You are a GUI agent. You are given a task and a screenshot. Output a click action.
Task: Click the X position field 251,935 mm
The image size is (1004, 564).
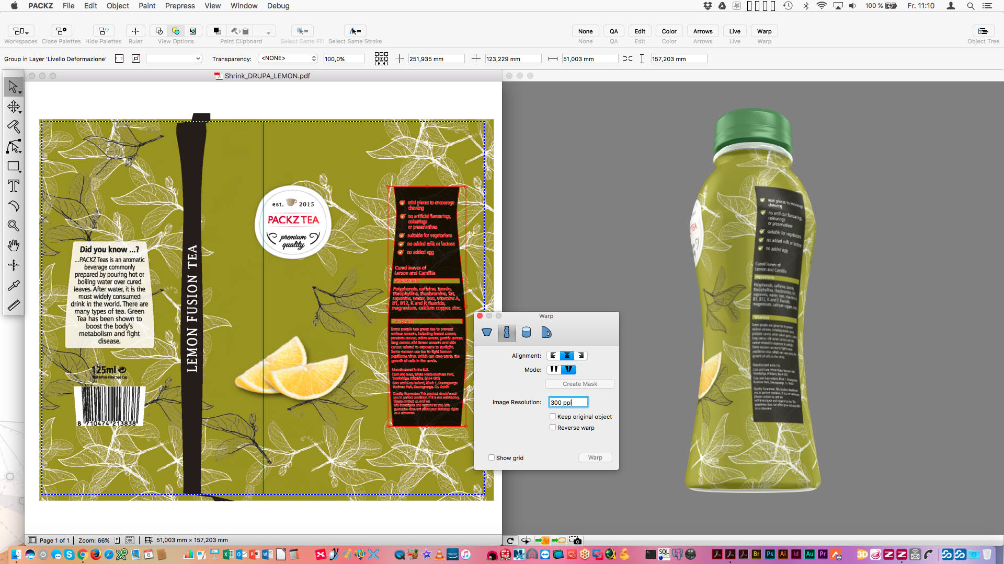pyautogui.click(x=436, y=59)
